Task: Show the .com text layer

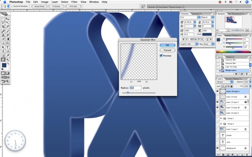Action: point(218,142)
